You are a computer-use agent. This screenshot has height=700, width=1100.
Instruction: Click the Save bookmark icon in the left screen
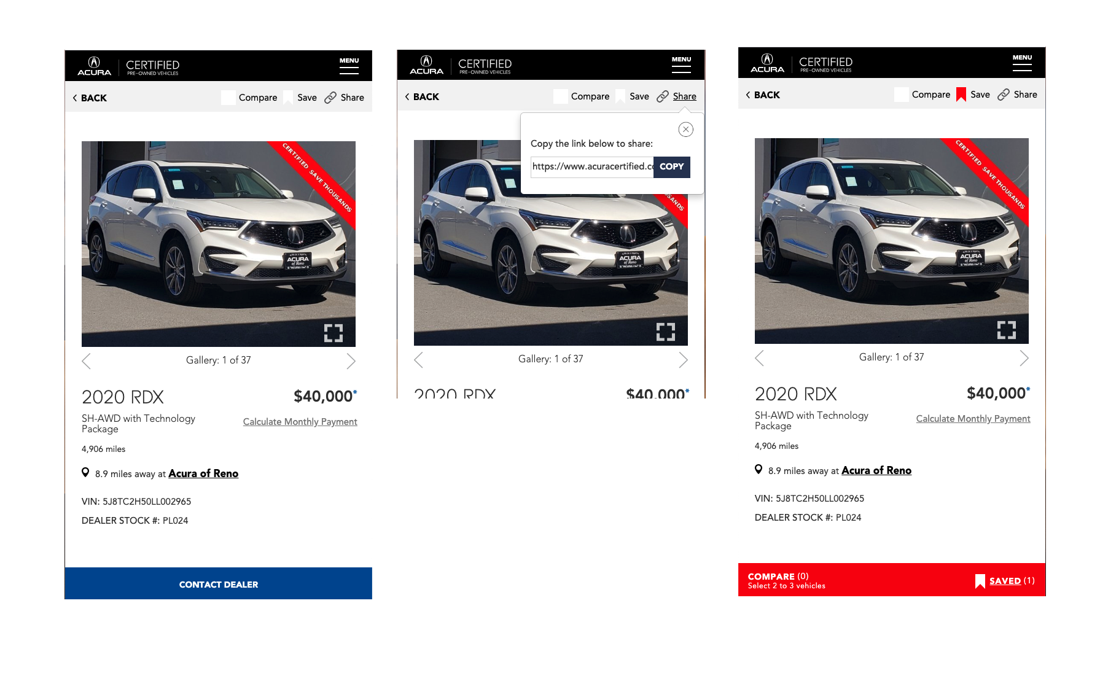tap(288, 98)
